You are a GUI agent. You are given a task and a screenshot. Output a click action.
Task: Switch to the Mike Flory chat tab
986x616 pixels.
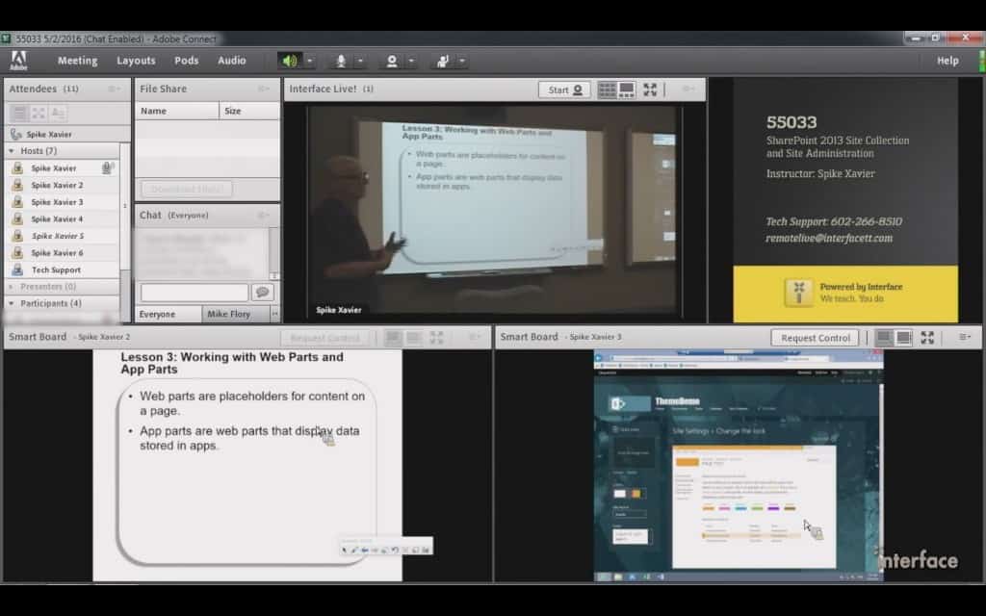click(x=231, y=314)
